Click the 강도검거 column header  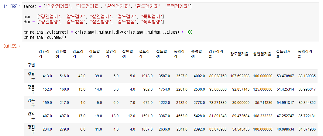(78, 54)
